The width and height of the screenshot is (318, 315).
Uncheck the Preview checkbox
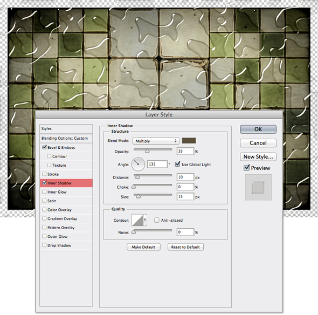246,168
